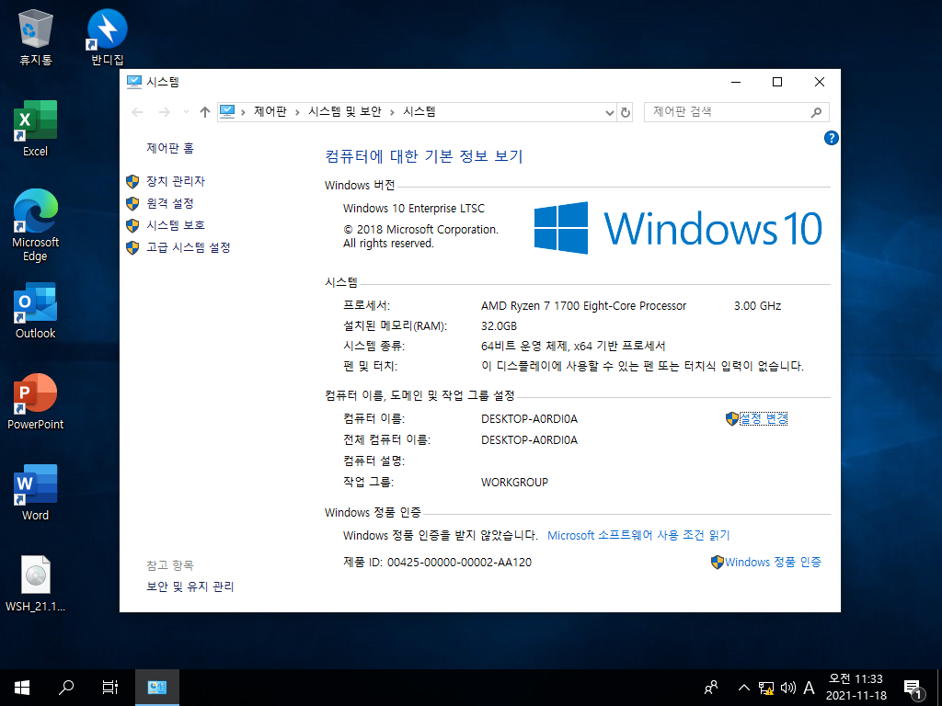942x706 pixels.
Task: Select the PowerPoint desktop shortcut
Action: (36, 402)
